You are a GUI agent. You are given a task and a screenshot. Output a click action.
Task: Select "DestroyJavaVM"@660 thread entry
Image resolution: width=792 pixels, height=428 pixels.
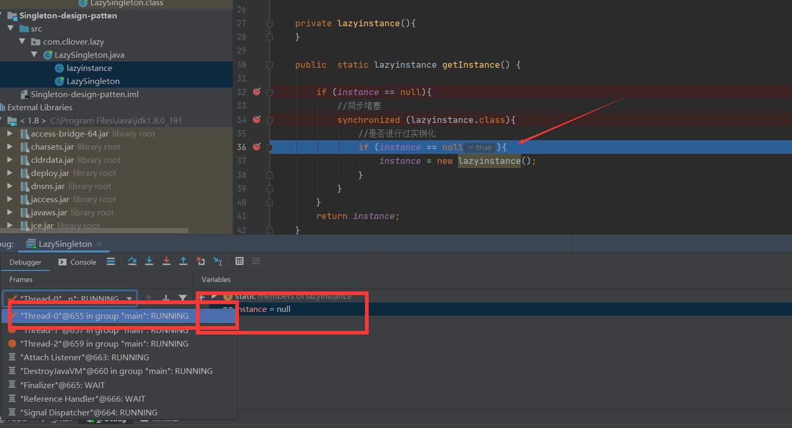[x=119, y=371]
